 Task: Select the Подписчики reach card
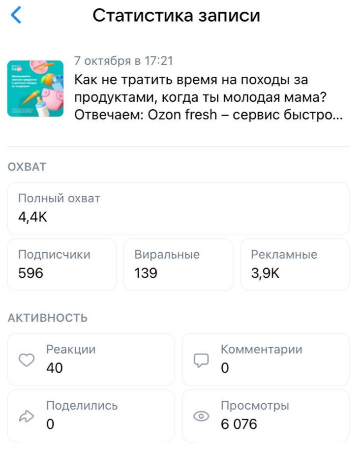(x=62, y=264)
